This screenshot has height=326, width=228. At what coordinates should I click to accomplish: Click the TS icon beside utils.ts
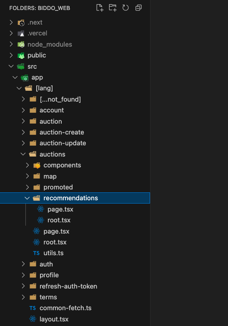pos(36,253)
